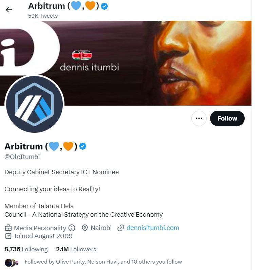The height and width of the screenshot is (270, 263).
Task: Click the @OleItumbi handle text
Action: (x=22, y=157)
